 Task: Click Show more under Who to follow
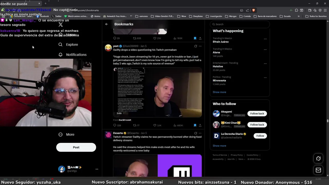tap(219, 146)
